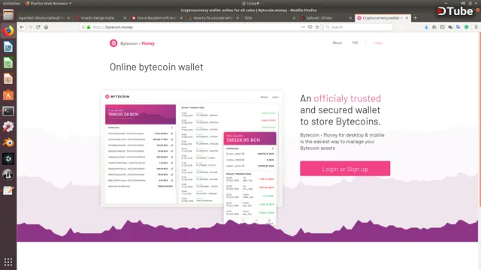
Task: Close the Cryptocurrency wallet tab
Action: [x=407, y=18]
